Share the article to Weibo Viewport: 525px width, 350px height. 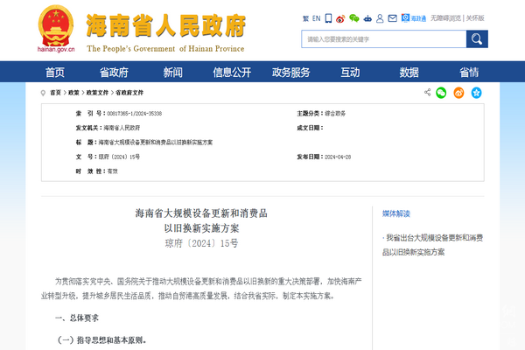(458, 92)
